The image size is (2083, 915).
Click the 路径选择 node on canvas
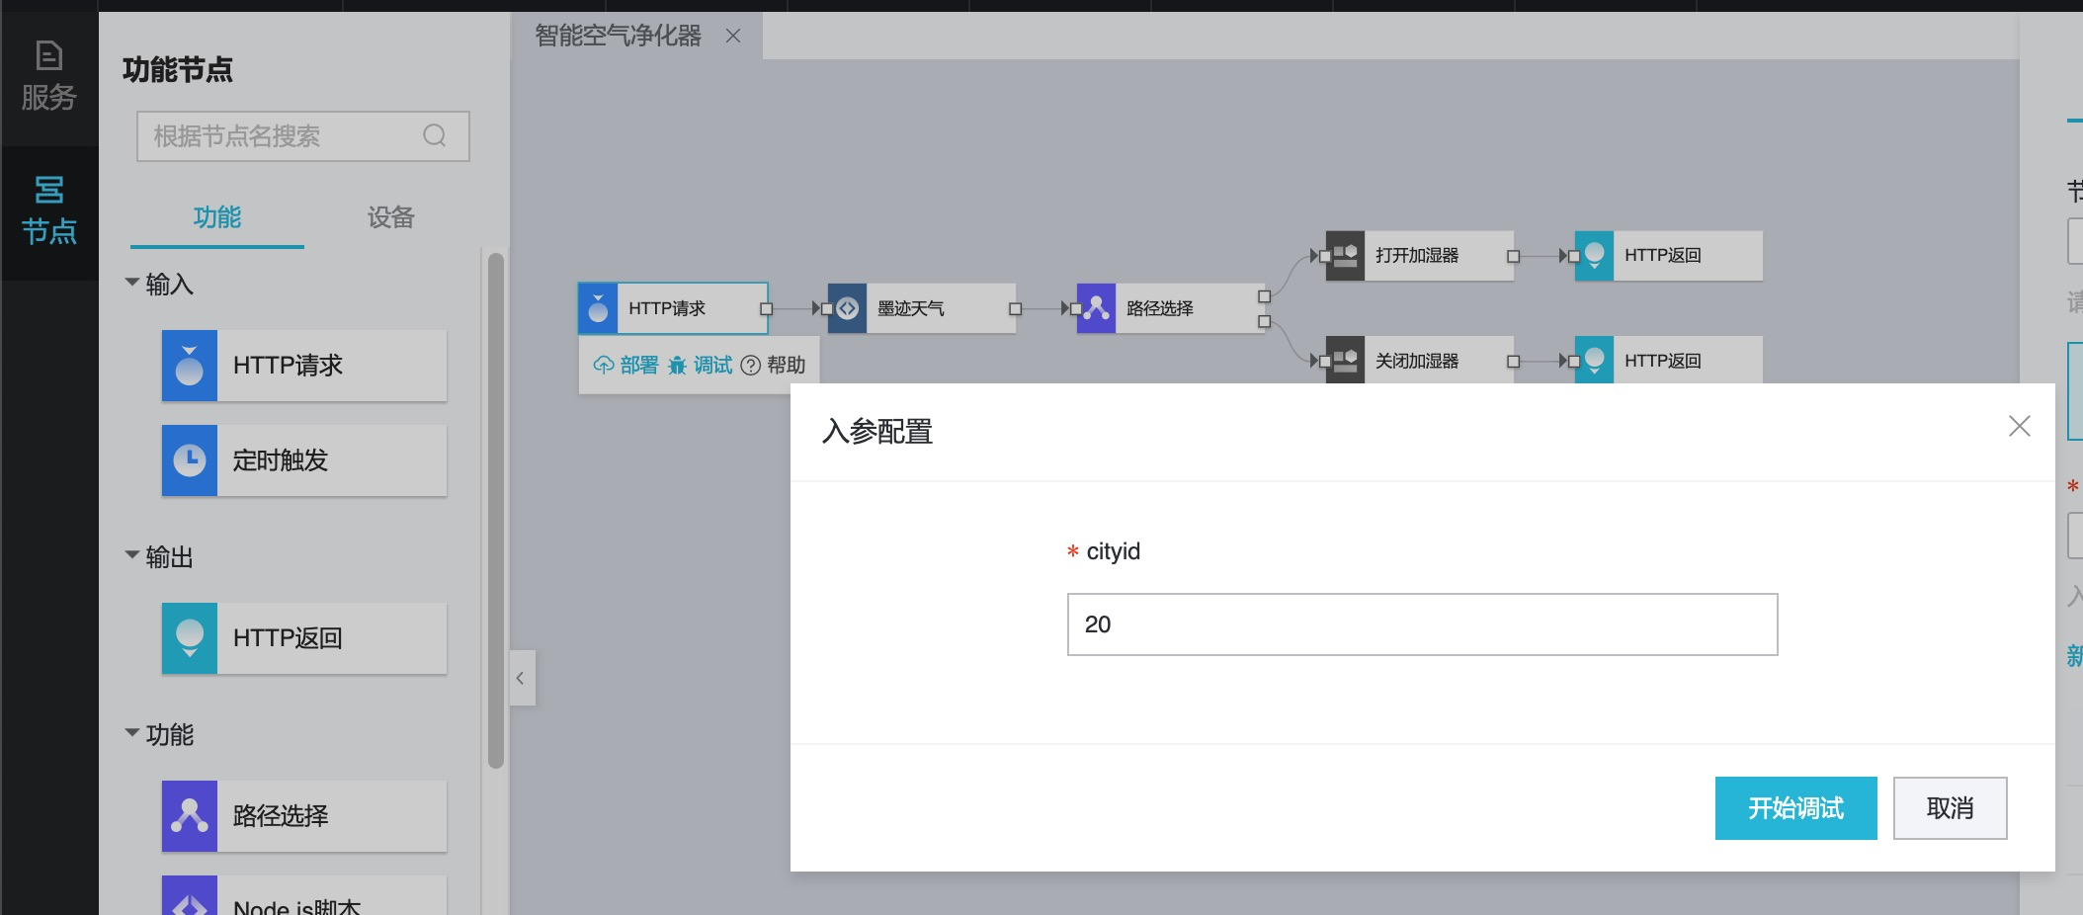pos(1169,308)
